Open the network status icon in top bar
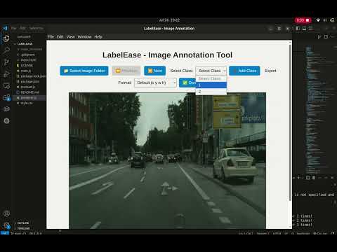Screen dimensions: 337x252 318,20
